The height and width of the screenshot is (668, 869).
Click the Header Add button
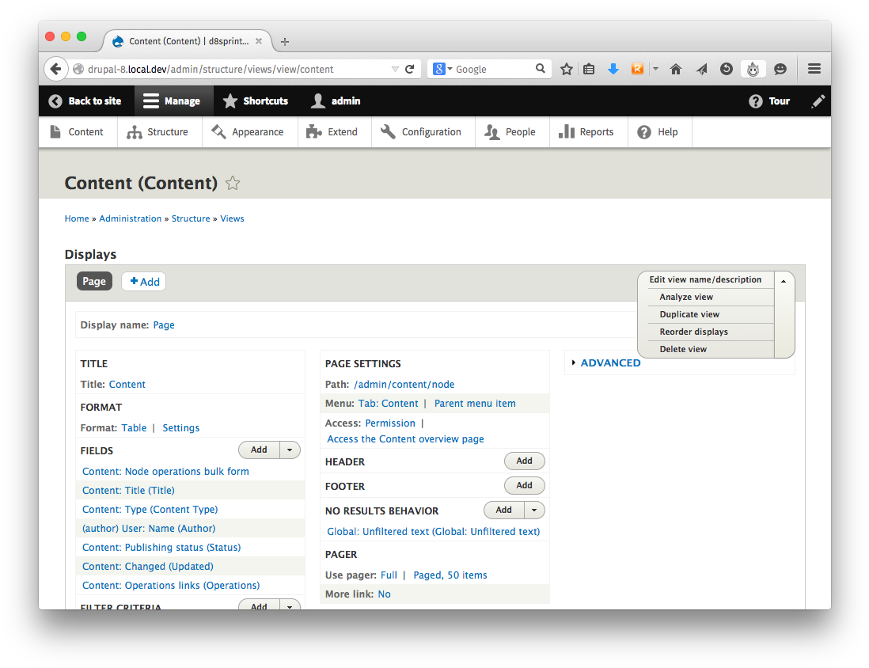pyautogui.click(x=524, y=461)
